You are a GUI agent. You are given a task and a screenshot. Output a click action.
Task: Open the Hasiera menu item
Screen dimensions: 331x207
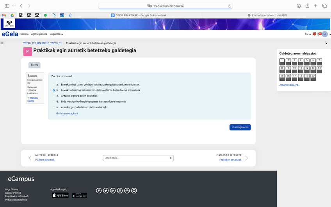tap(24, 34)
